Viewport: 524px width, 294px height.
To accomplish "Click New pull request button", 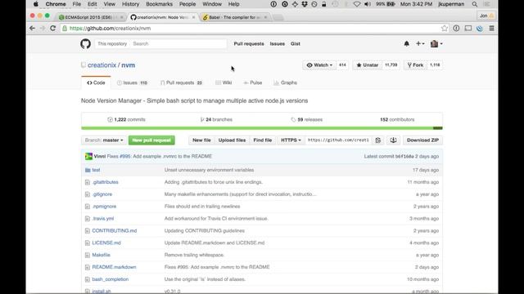I will click(x=151, y=140).
